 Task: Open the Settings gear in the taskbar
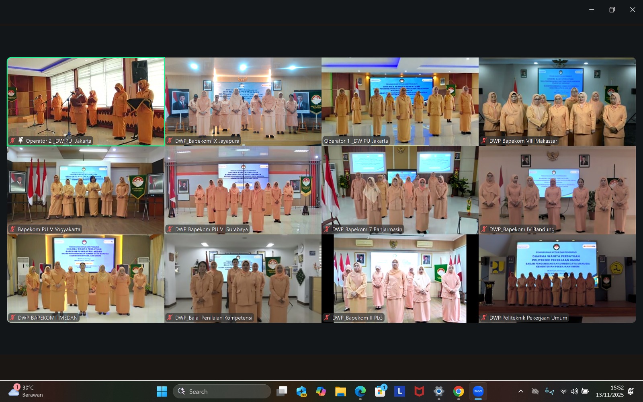coord(439,391)
